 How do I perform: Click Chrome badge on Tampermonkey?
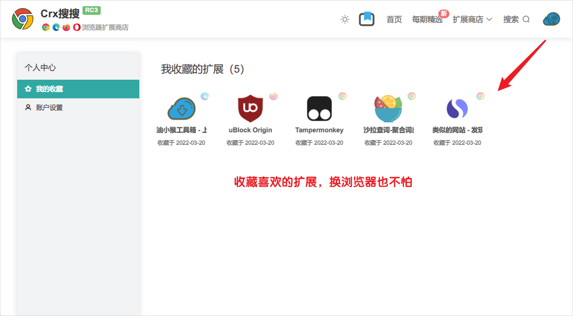(x=343, y=96)
